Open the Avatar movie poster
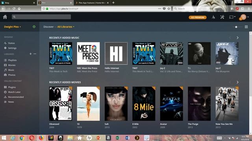The image size is (252, 141). (x=172, y=103)
